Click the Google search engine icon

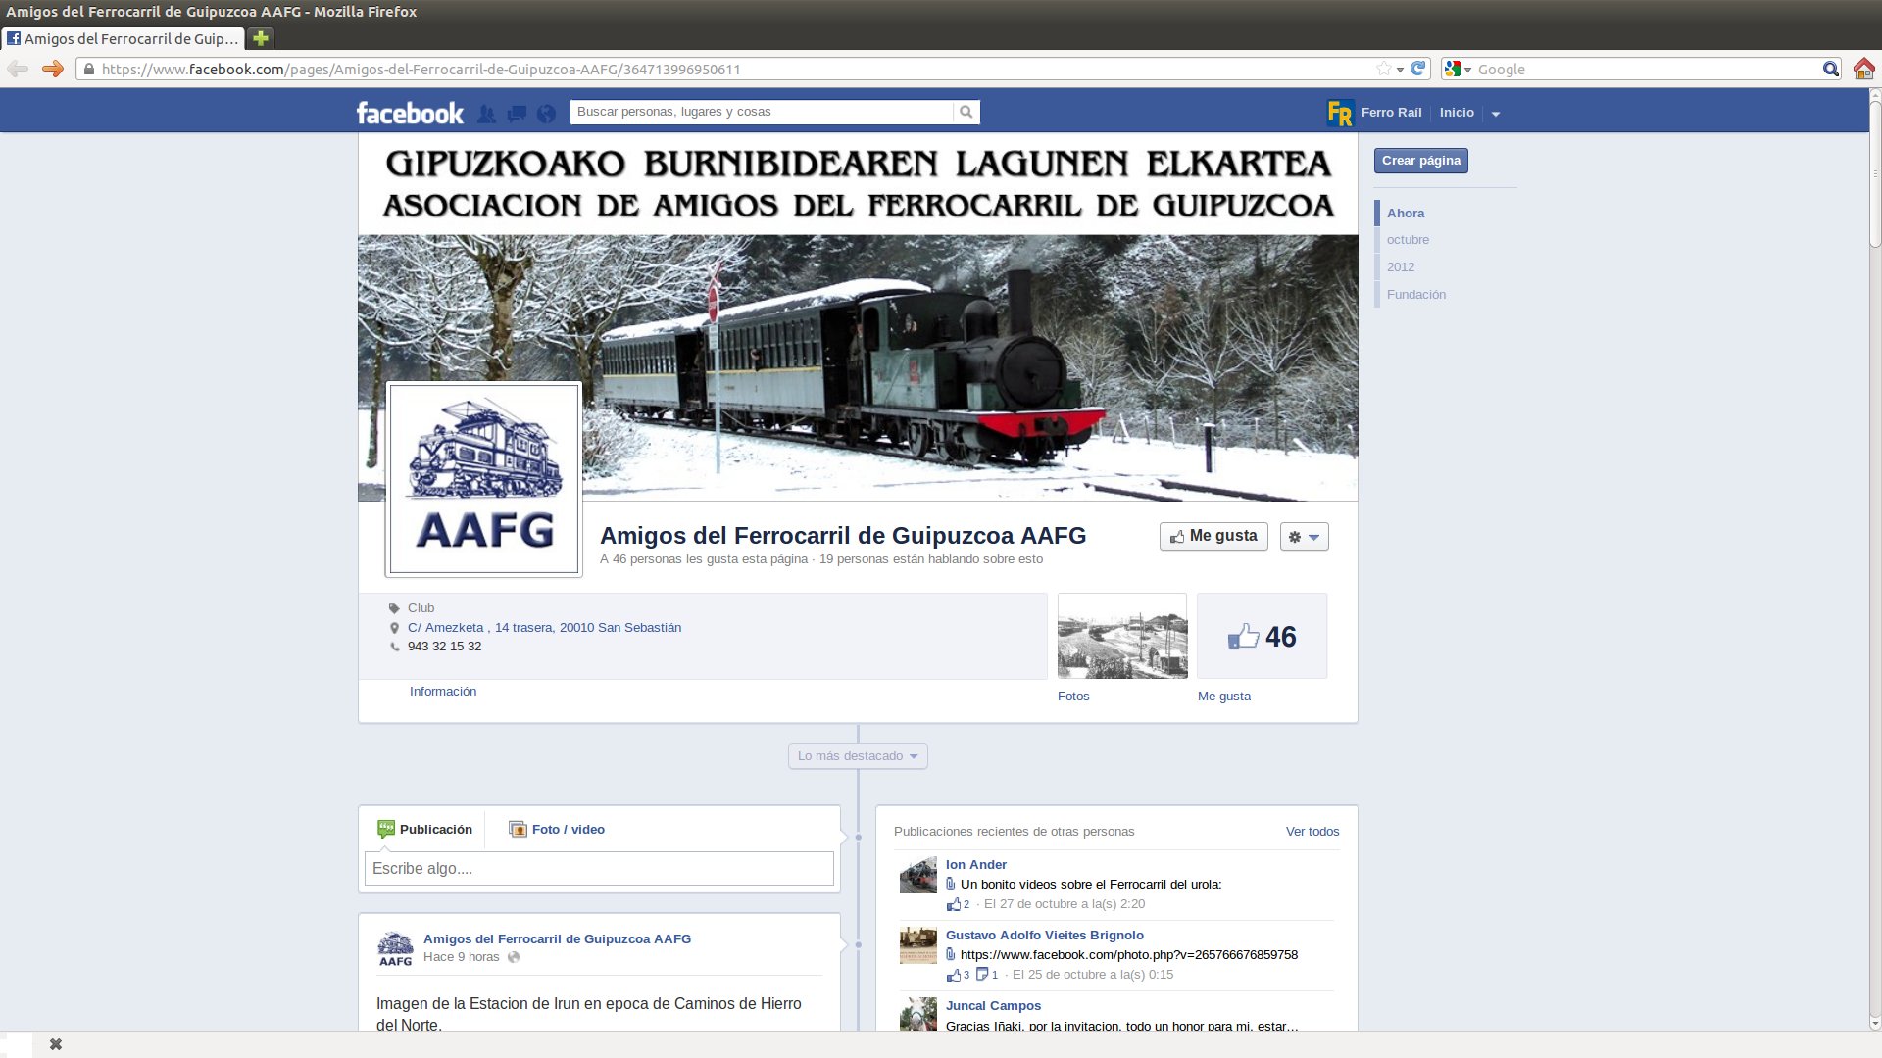click(1453, 69)
